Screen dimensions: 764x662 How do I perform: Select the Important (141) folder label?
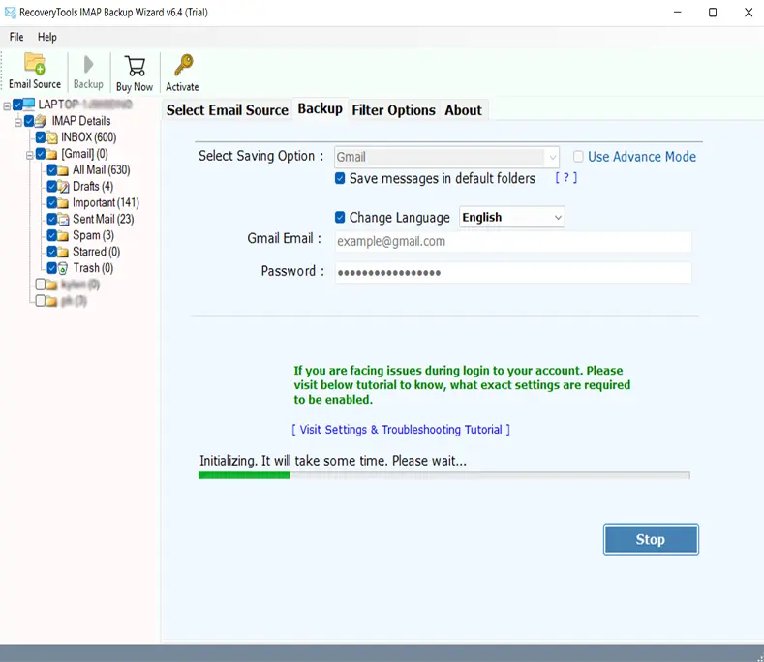coord(106,202)
